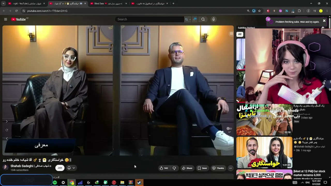Toggle the autoplay switch in the player
Image resolution: width=331 pixels, height=186 pixels.
pyautogui.click(x=229, y=129)
